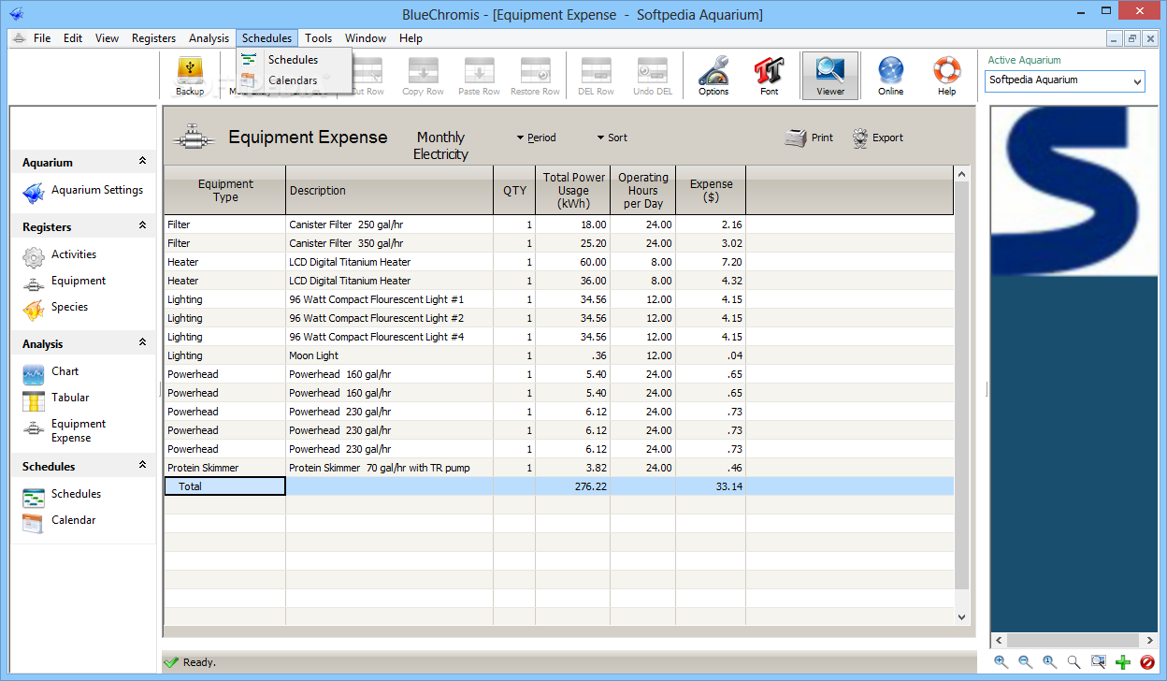Click the Copy Row toolbar icon
The image size is (1167, 681).
(x=423, y=76)
